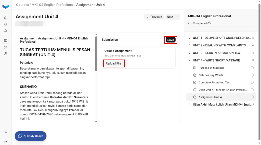261x145 pixels.
Task: Toggle completion circle for Assignment Unit 4
Action: click(252, 97)
